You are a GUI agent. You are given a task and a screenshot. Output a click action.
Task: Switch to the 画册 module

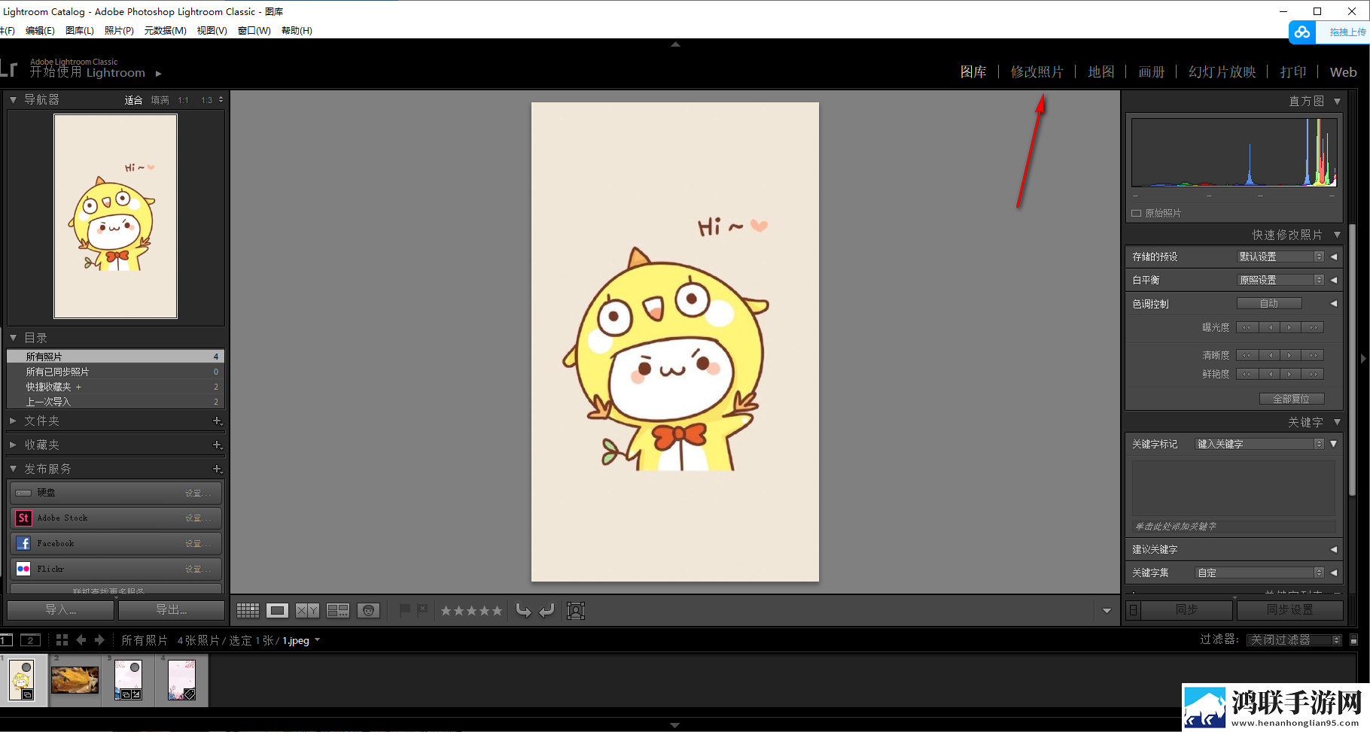pyautogui.click(x=1151, y=72)
